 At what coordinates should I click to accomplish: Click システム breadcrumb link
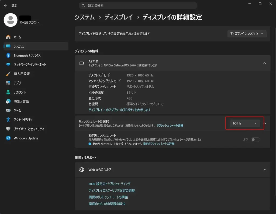tap(84, 17)
